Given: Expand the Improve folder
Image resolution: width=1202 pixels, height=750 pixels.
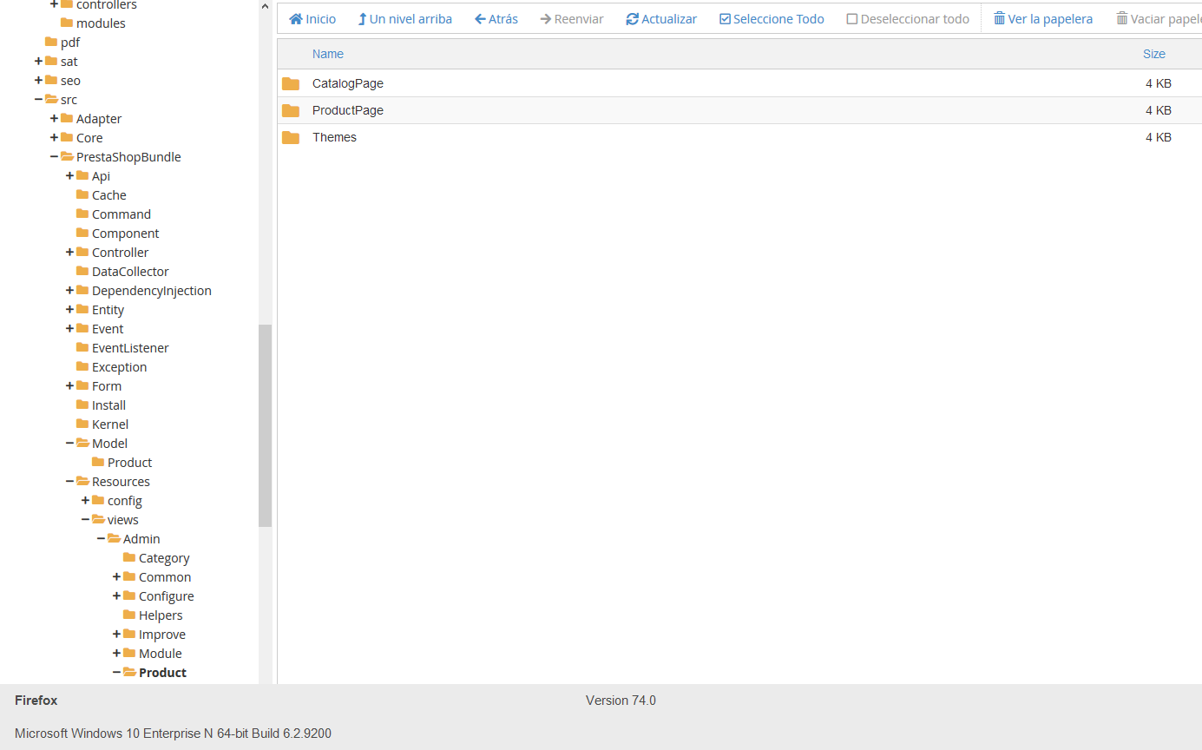Looking at the screenshot, I should [116, 634].
